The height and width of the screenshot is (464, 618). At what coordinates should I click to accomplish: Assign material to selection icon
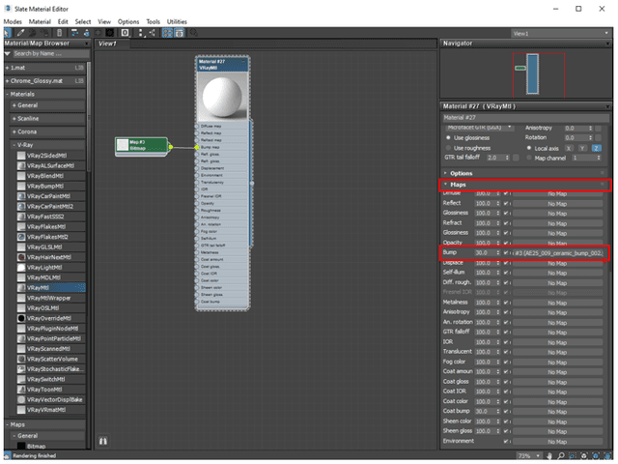(x=45, y=33)
